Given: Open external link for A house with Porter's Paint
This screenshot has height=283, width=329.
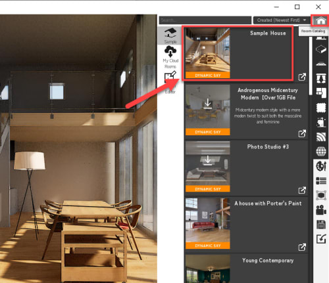Looking at the screenshot, I should point(302,247).
